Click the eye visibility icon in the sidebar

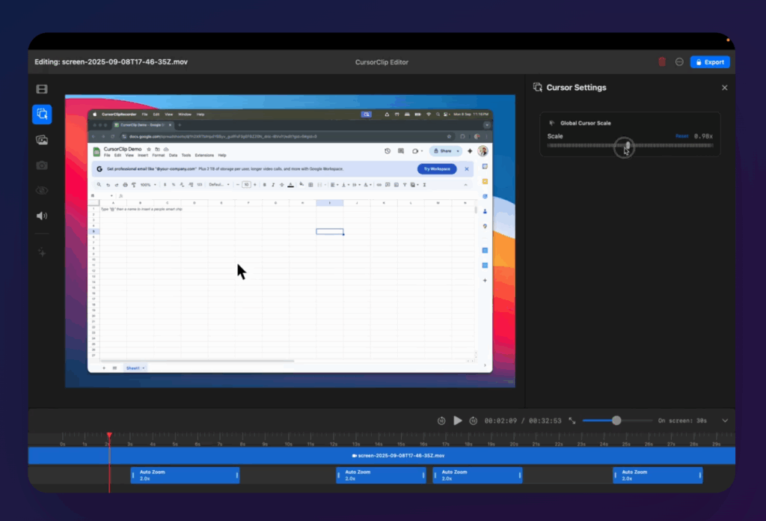click(42, 190)
